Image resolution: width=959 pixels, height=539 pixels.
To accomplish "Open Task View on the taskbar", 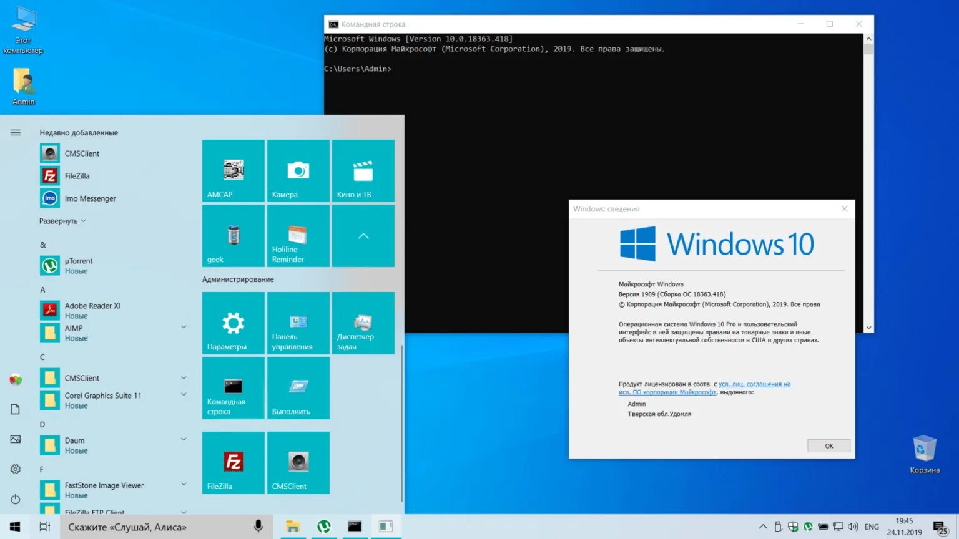I will pyautogui.click(x=45, y=527).
